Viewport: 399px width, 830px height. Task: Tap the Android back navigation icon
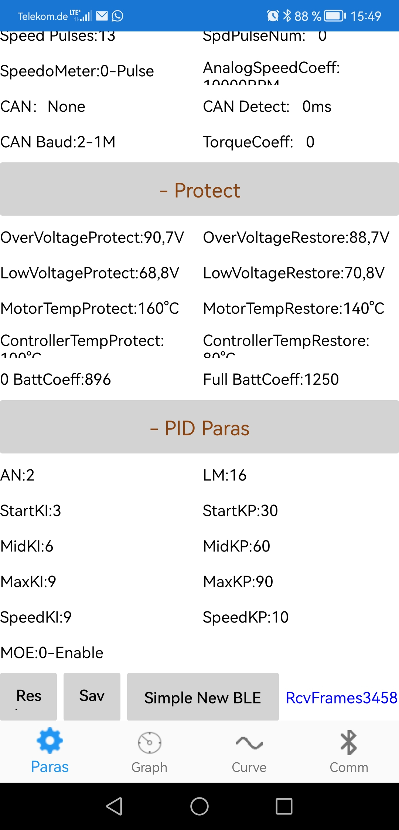tap(114, 806)
